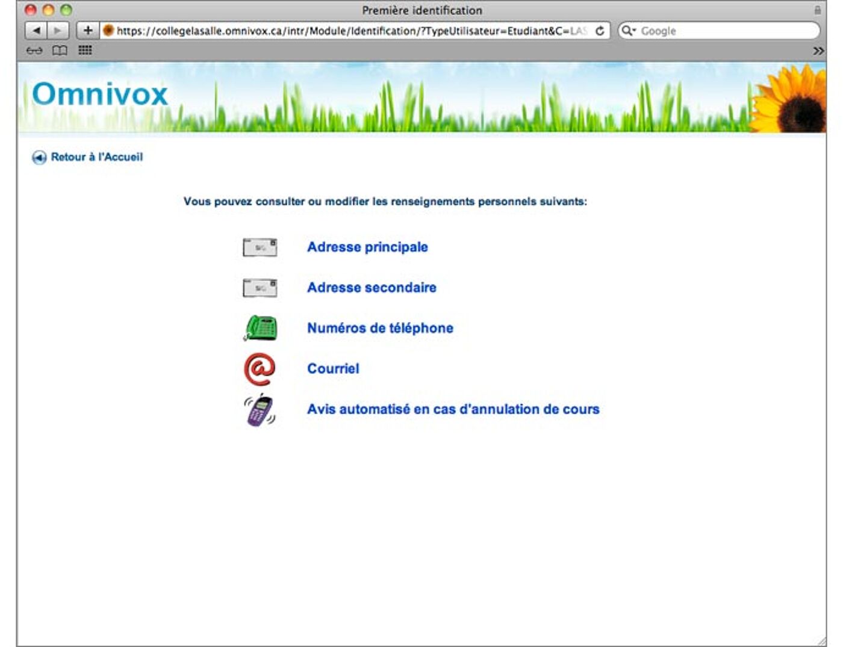Viewport: 843px width, 647px height.
Task: Click the browser forward arrow button
Action: (58, 31)
